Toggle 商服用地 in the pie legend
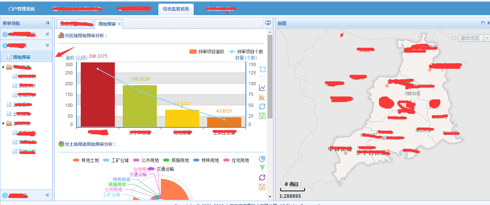The image size is (490, 205). (x=176, y=160)
